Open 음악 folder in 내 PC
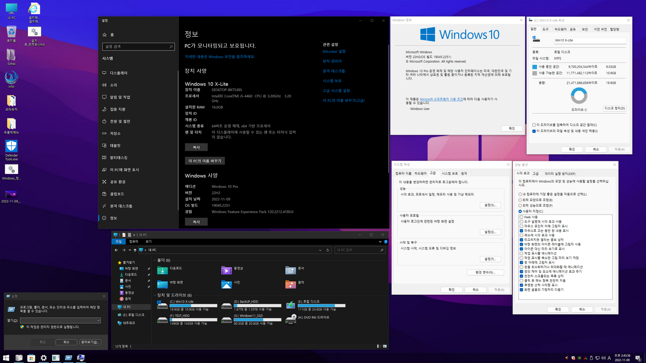Screen dimensions: 646x363 coord(295,284)
